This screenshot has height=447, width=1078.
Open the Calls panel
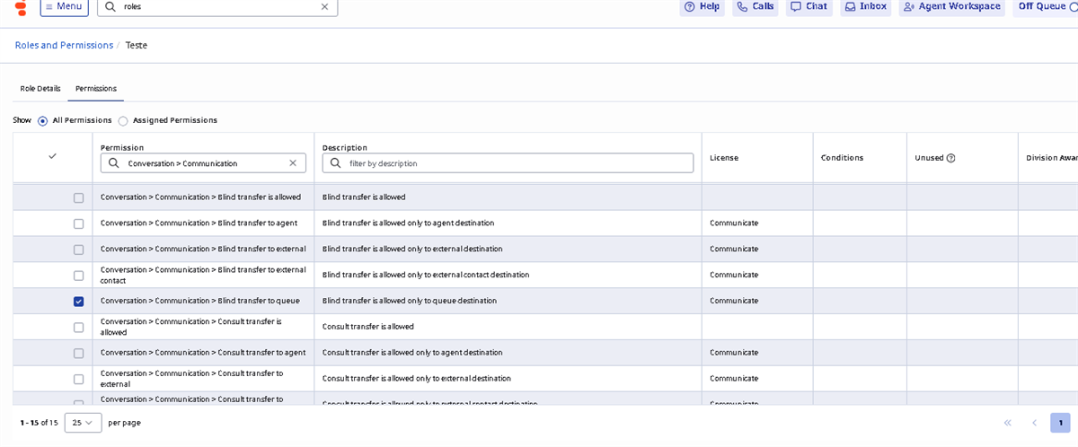click(x=755, y=6)
